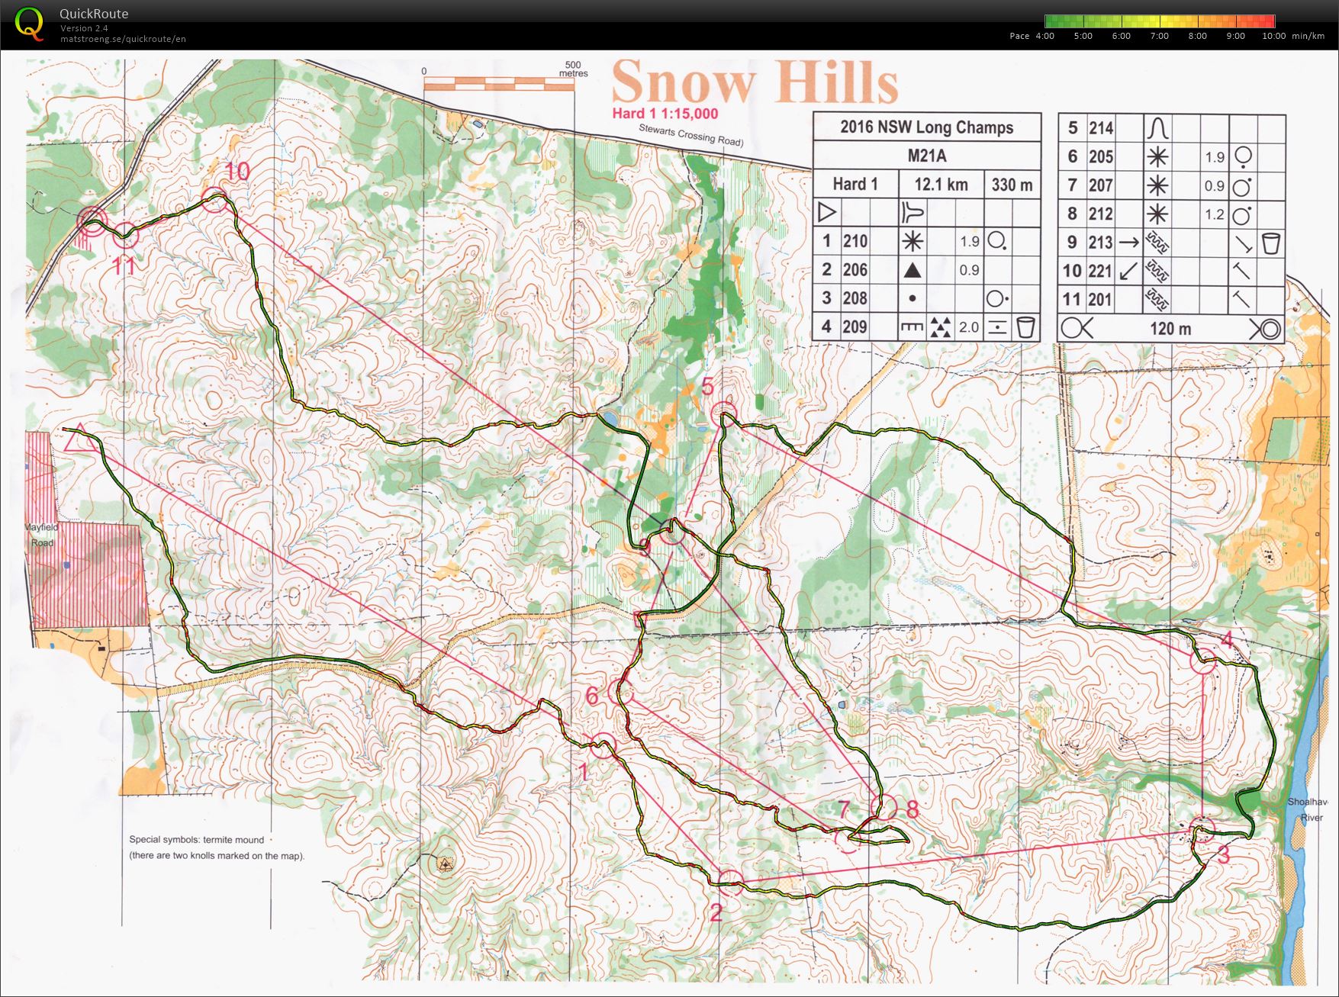
Task: Click the Snow Hills map title
Action: [x=755, y=82]
